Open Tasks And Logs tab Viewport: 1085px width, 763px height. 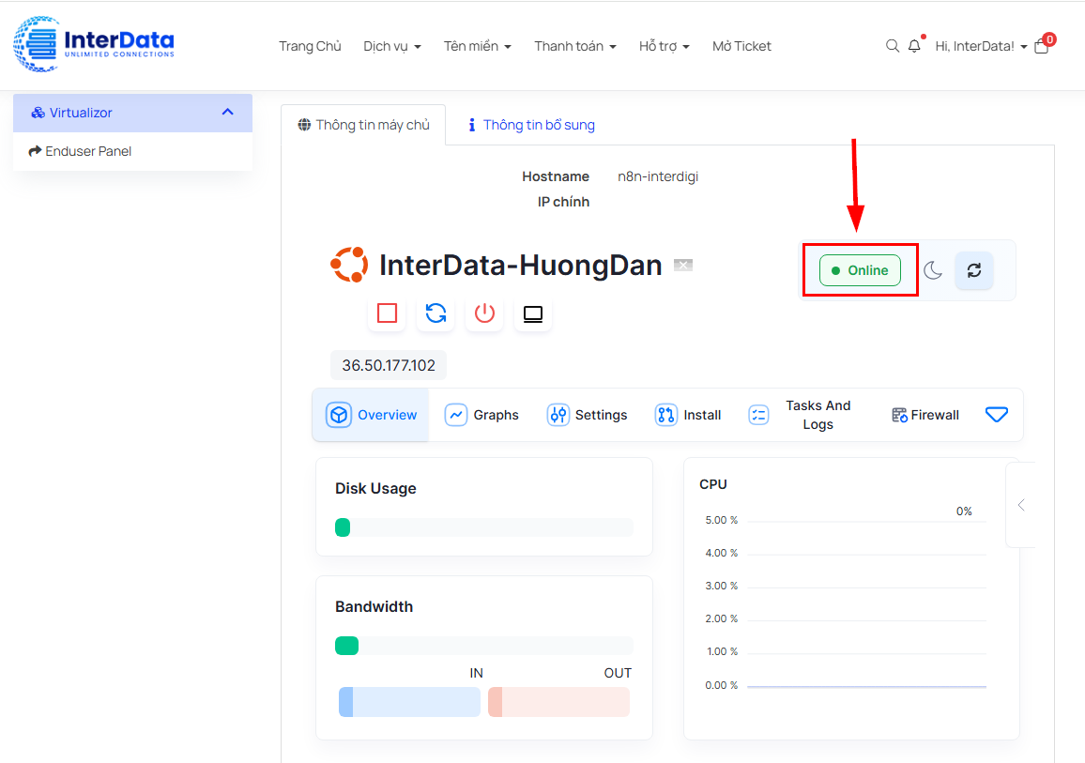coord(800,415)
